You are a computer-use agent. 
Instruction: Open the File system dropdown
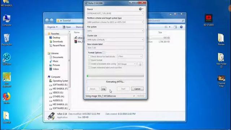(x=115, y=31)
